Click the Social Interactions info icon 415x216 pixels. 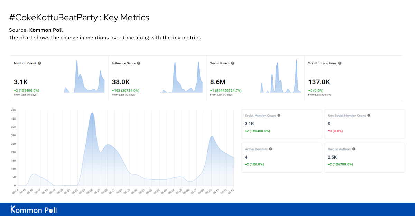(x=340, y=63)
